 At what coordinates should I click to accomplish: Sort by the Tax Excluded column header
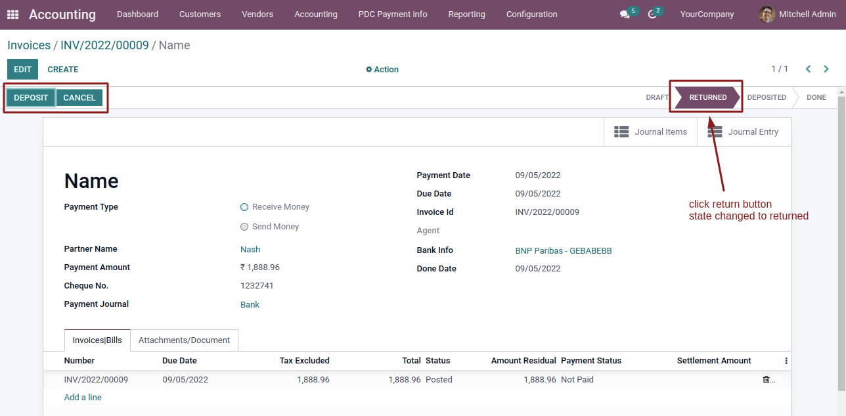[305, 361]
